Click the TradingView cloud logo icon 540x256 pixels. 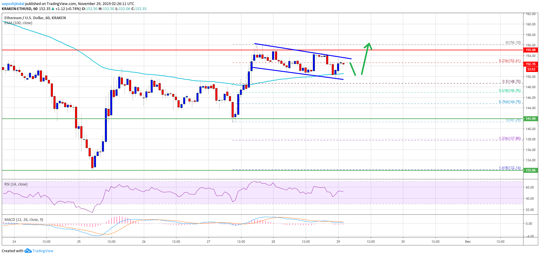point(28,251)
